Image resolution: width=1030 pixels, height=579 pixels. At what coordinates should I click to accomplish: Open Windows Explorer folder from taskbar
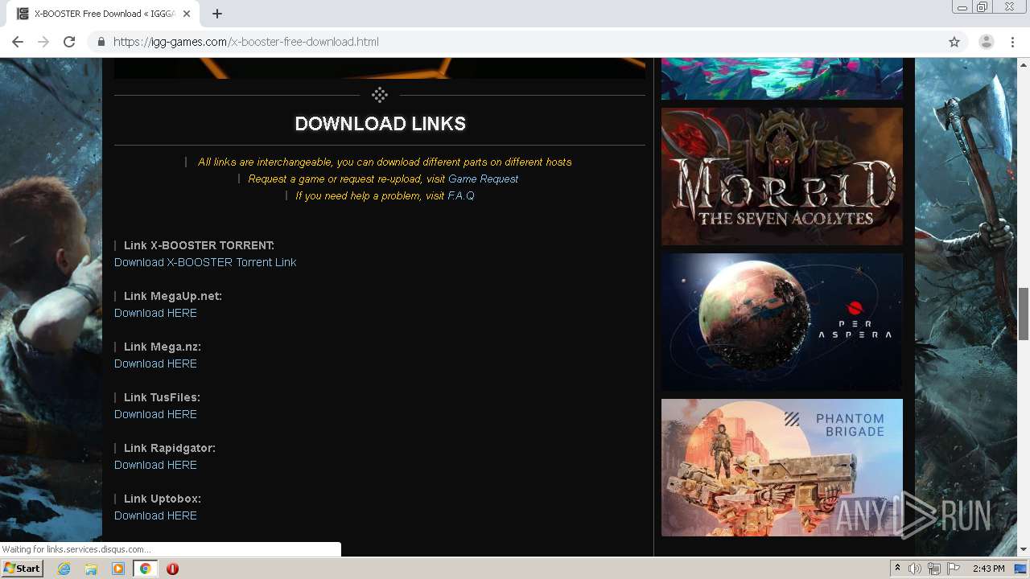click(91, 569)
